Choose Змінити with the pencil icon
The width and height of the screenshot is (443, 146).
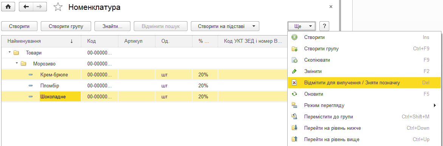(364, 71)
